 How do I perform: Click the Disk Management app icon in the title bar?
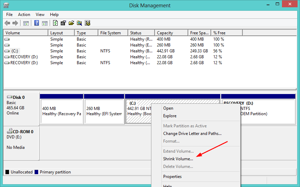pyautogui.click(x=6, y=5)
